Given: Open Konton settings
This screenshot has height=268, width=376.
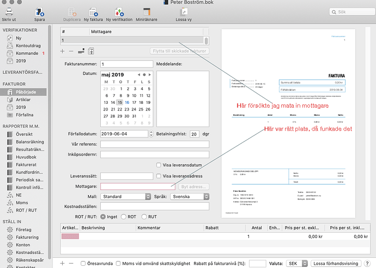Looking at the screenshot, I should pos(23,245).
